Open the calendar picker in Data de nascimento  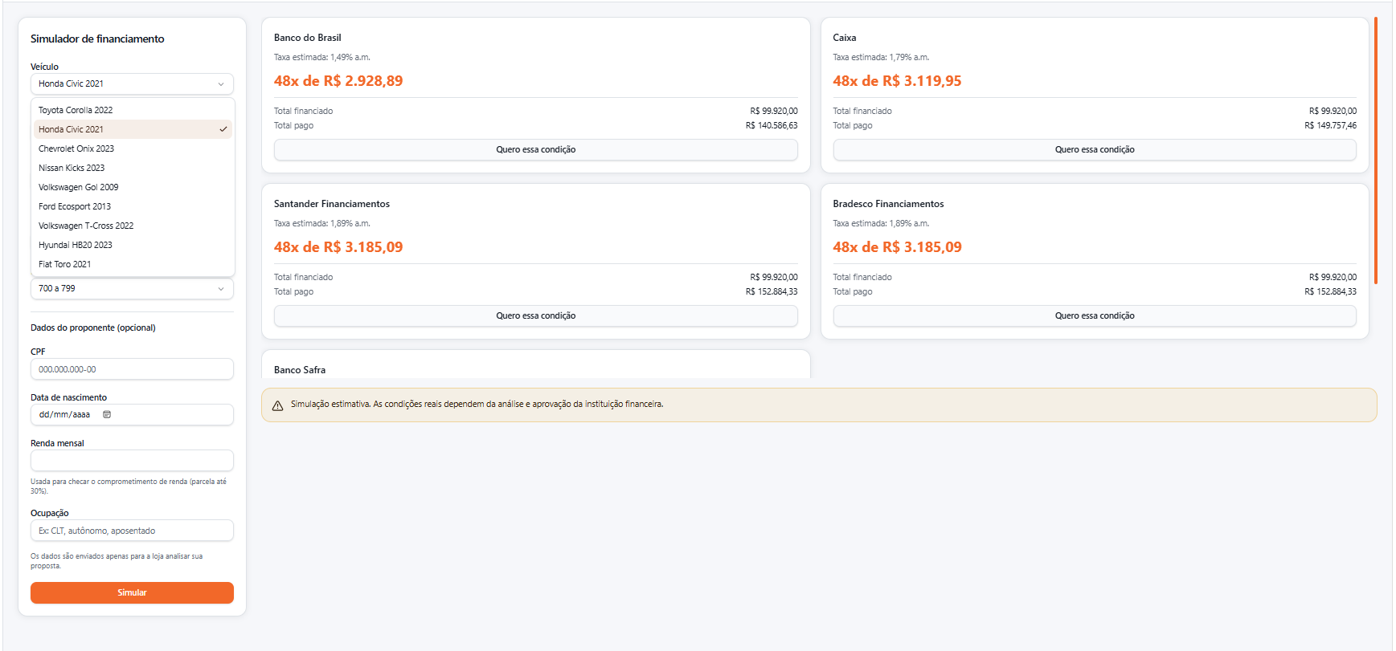107,414
